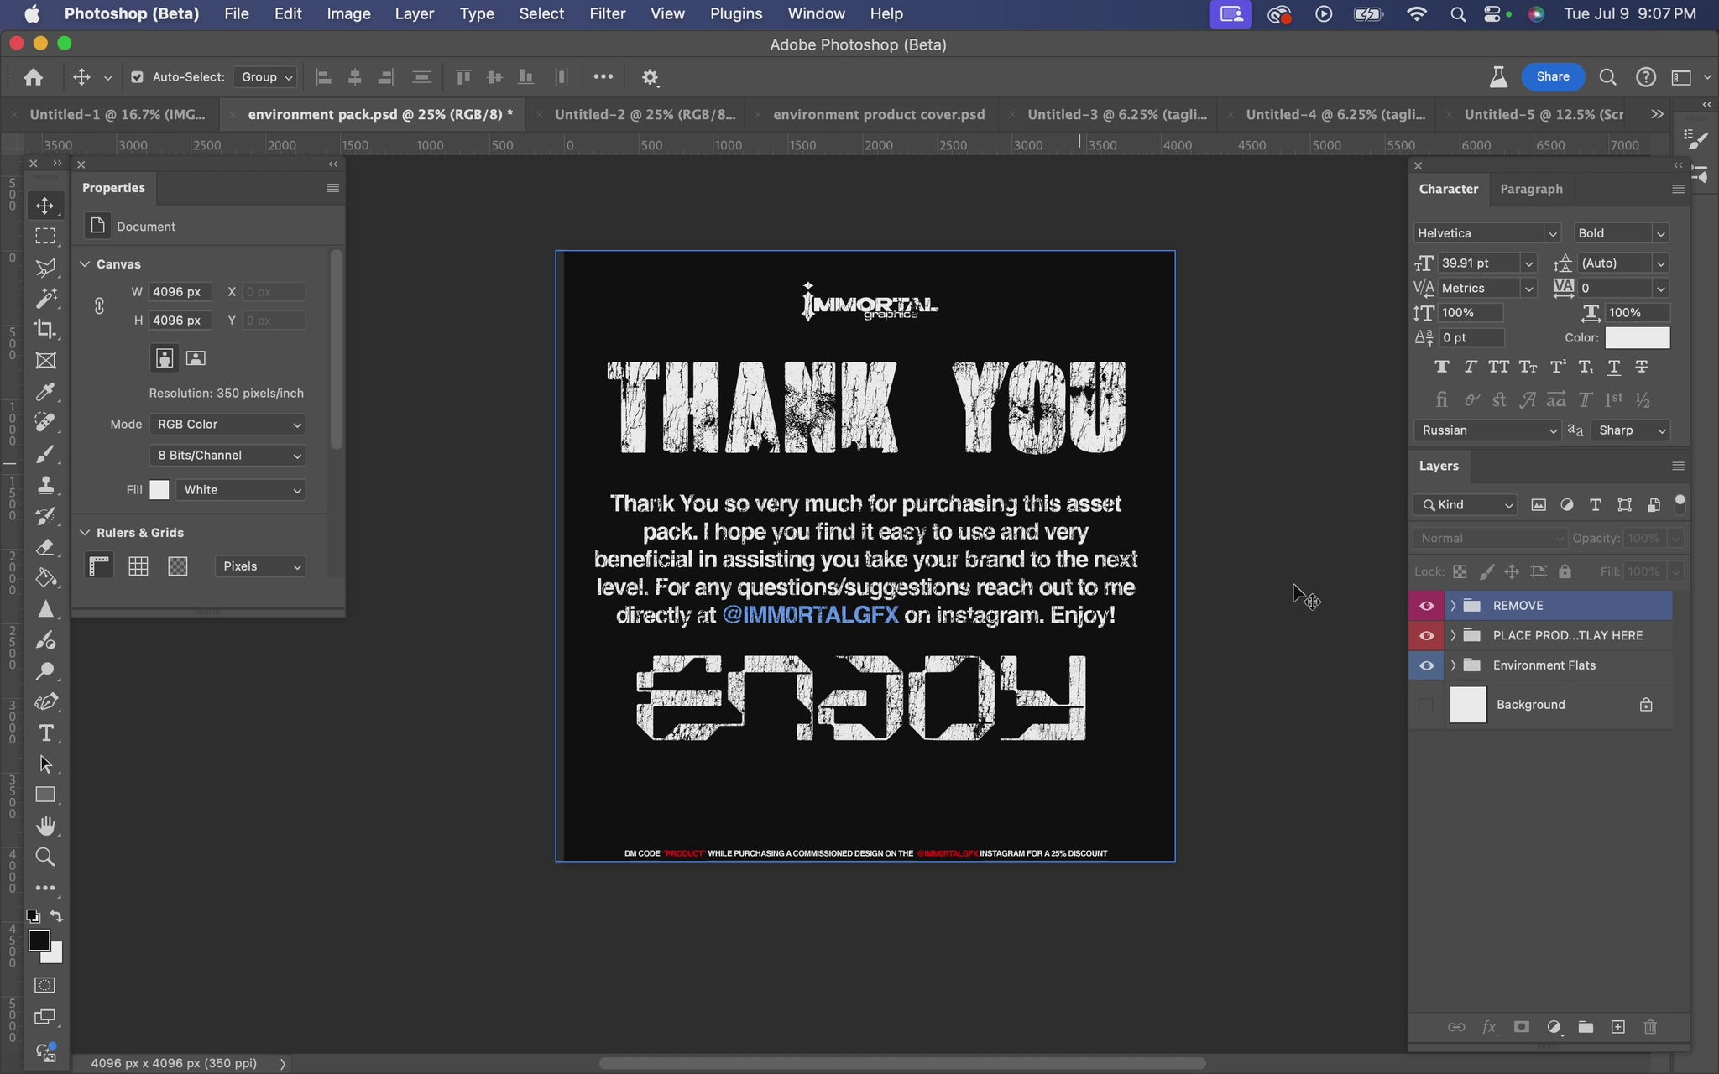Select the Eyedropper tool
1719x1074 pixels.
click(x=45, y=392)
